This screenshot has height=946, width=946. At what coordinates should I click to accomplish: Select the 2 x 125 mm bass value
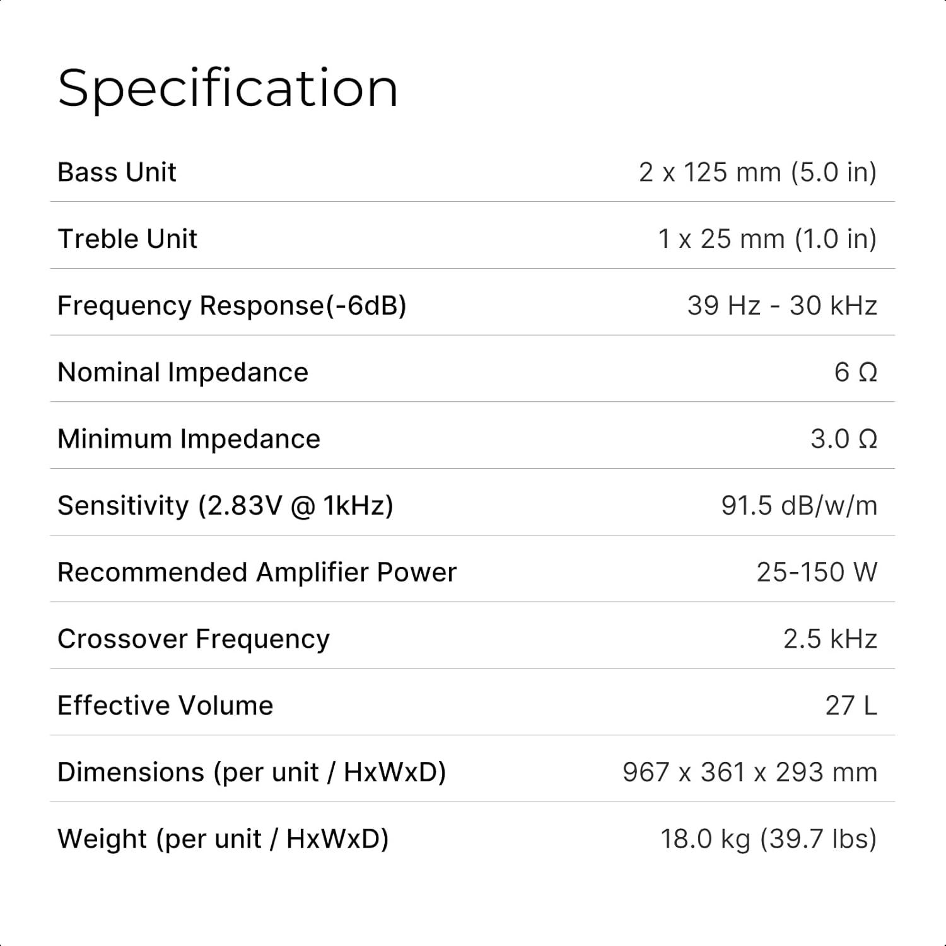(x=757, y=172)
